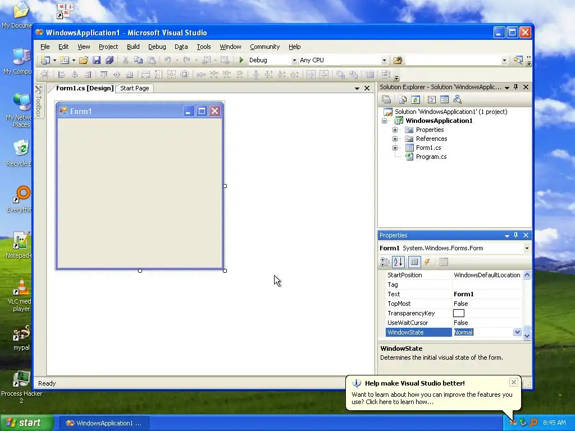This screenshot has height=431, width=575.
Task: Open the Any CPU platform dropdown
Action: (x=384, y=61)
